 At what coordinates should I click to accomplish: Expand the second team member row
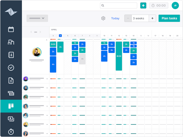[47, 79]
